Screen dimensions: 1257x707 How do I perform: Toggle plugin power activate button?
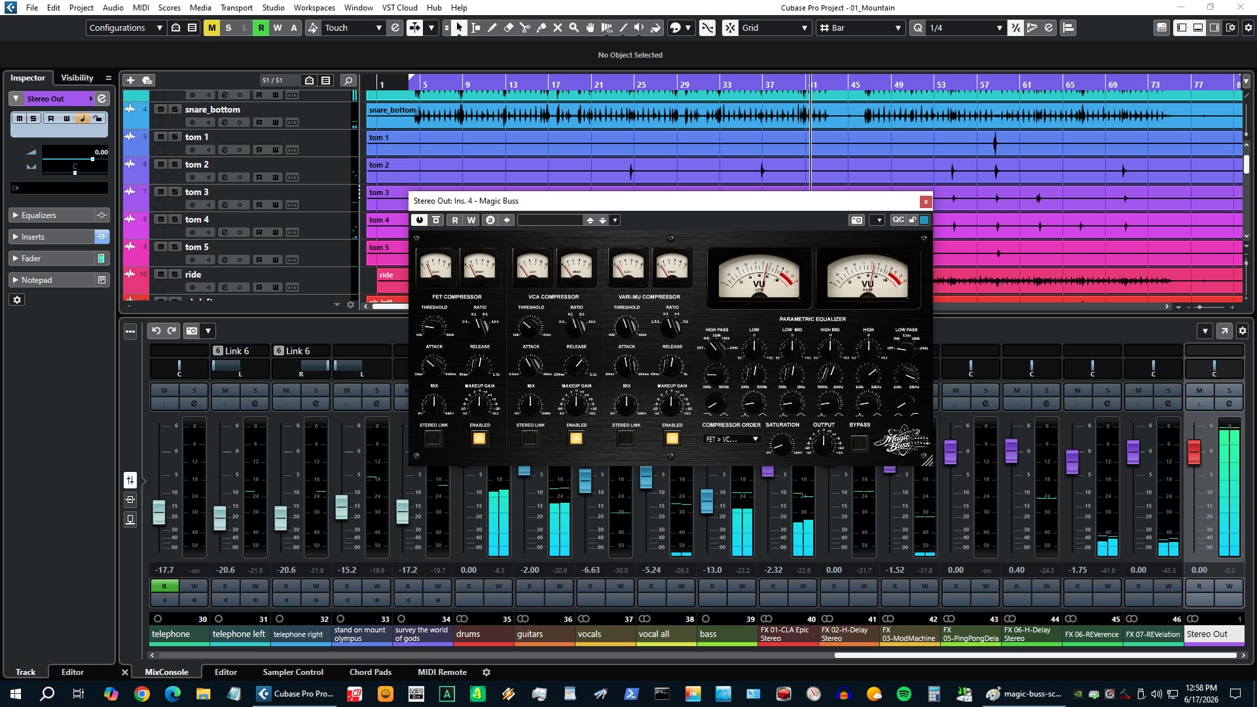click(420, 220)
